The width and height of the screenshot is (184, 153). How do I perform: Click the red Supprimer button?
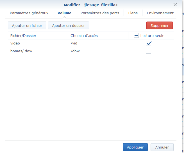click(x=160, y=25)
